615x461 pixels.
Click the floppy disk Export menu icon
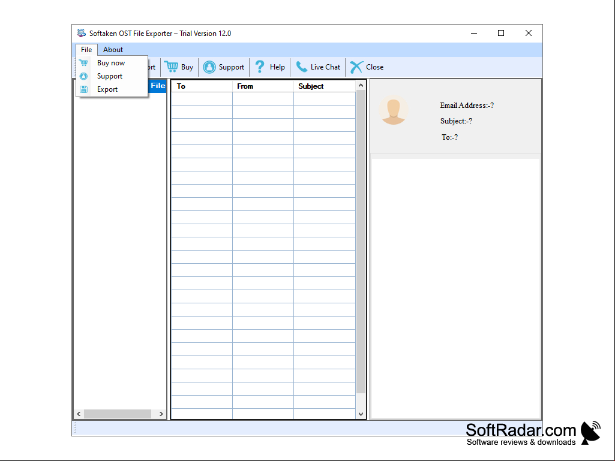[83, 89]
